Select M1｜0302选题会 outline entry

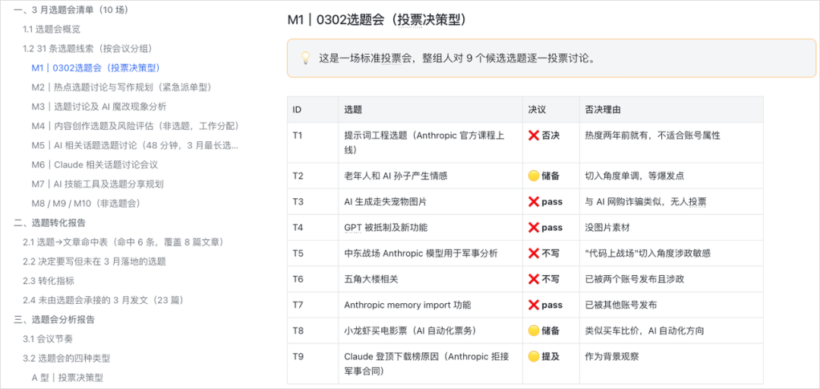(x=96, y=68)
